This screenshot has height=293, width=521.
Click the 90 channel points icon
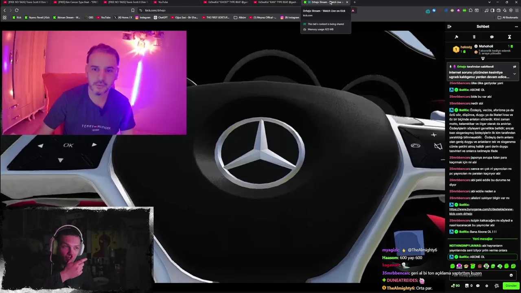(455, 286)
